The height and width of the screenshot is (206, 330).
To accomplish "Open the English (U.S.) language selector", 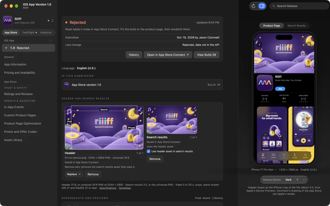I will [x=86, y=68].
